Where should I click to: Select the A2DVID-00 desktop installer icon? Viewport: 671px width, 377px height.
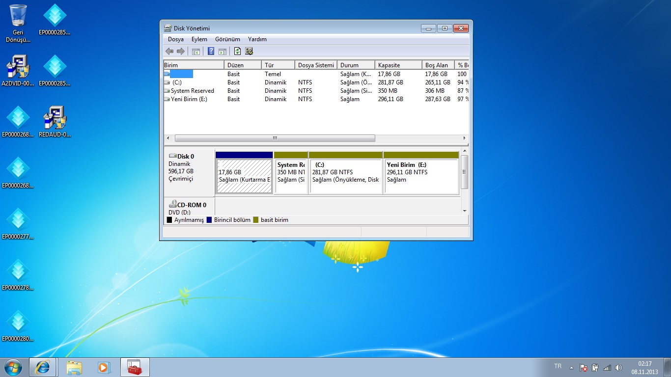coord(18,71)
